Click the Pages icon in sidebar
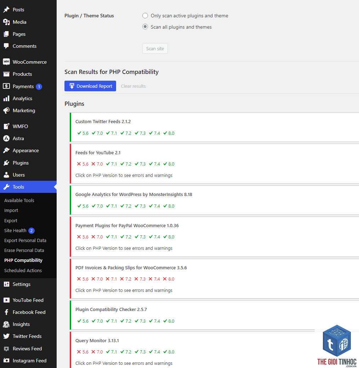 pos(6,34)
